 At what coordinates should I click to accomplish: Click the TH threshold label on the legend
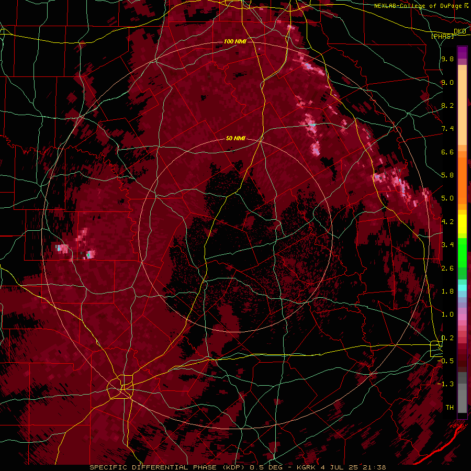(450, 407)
